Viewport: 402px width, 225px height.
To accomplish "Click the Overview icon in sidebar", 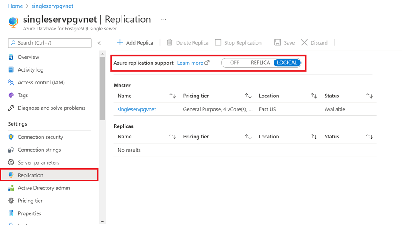I will click(11, 57).
